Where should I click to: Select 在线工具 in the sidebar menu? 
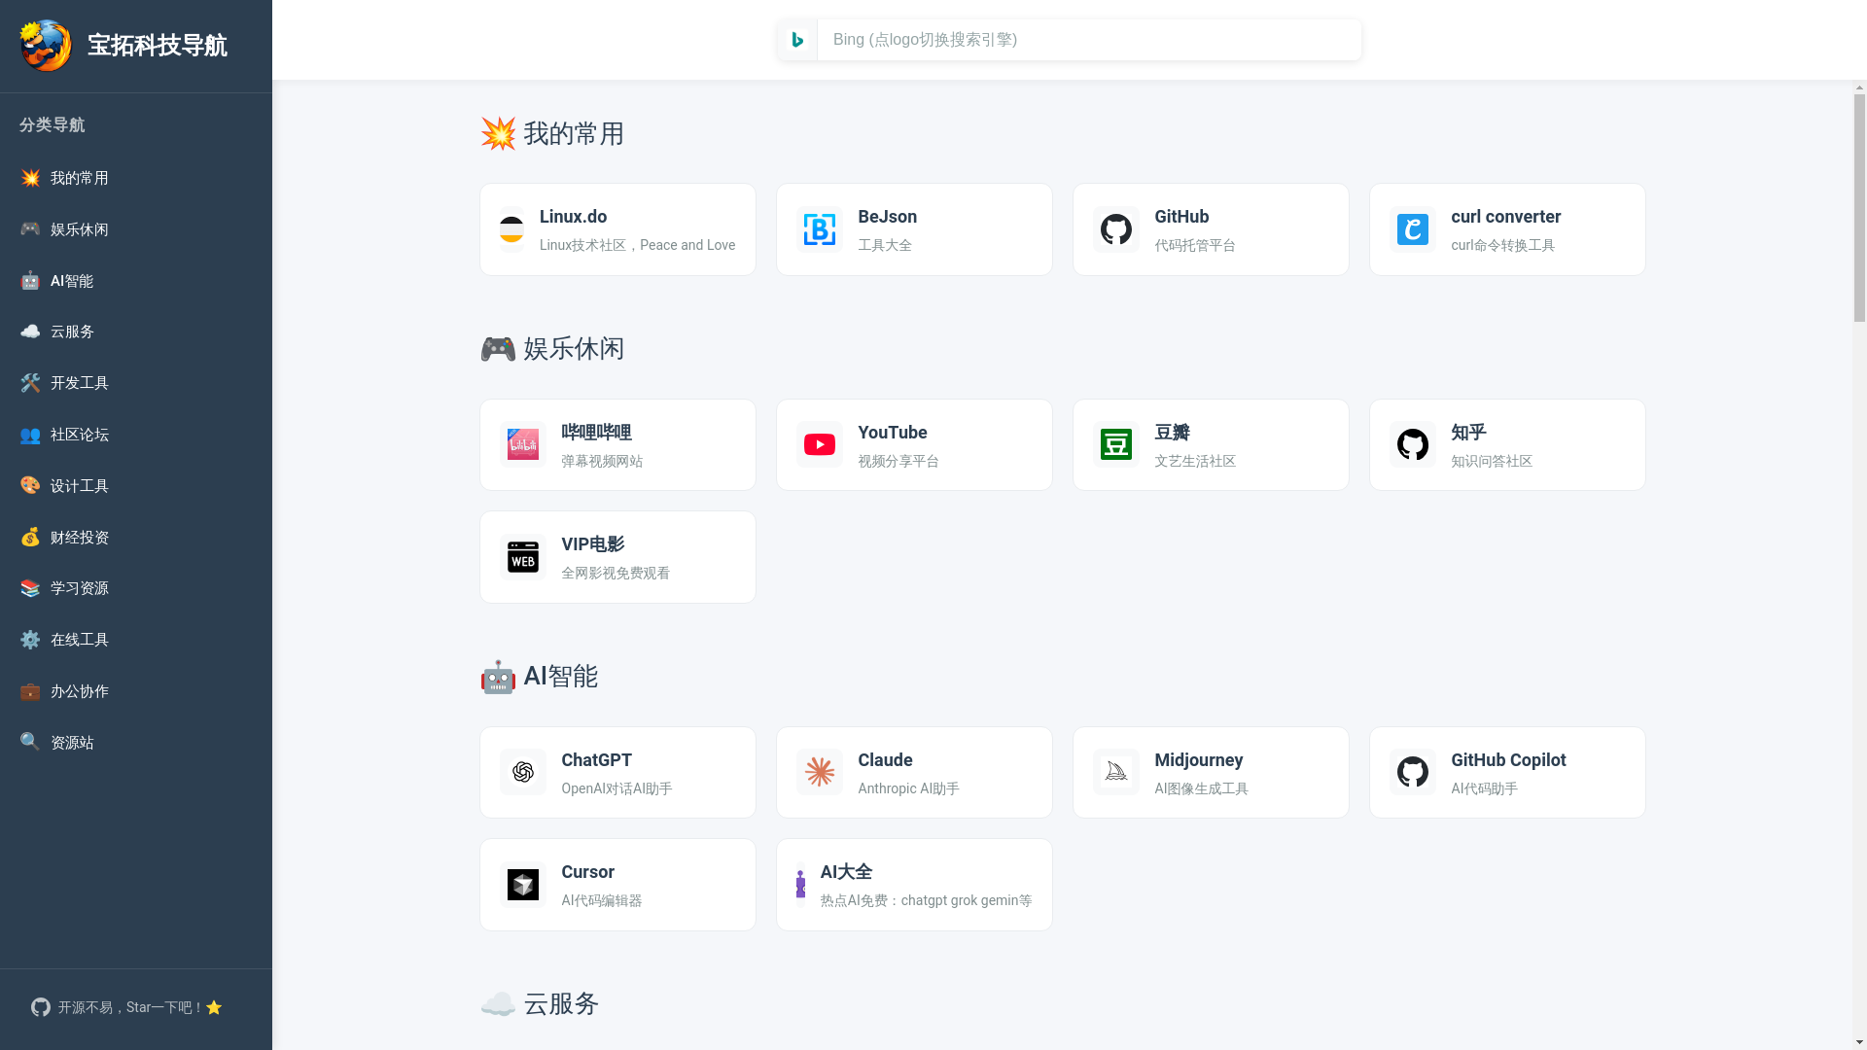pos(136,640)
